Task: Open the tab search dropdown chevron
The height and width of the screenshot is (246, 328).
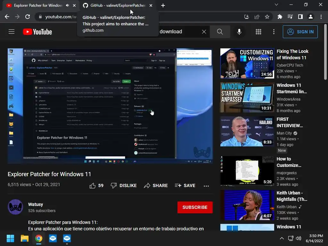Action: tap(276, 4)
